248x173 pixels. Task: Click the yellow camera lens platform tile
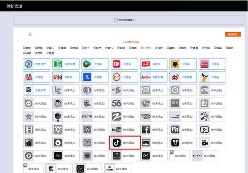click(183, 64)
